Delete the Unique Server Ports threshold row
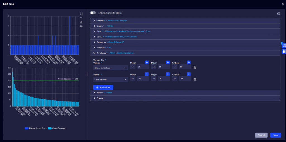The width and height of the screenshot is (286, 142). pyautogui.click(x=195, y=67)
